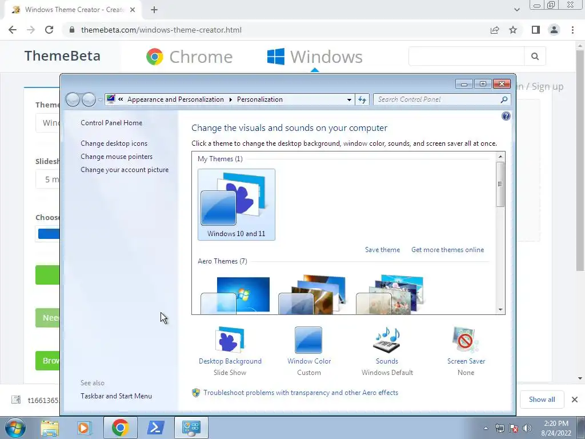Select the Windows 10 and 11 theme

237,205
